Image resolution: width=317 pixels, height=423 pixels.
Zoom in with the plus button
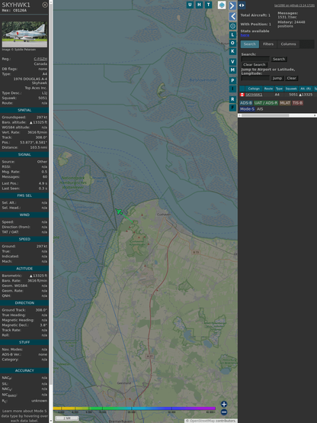coord(224,404)
